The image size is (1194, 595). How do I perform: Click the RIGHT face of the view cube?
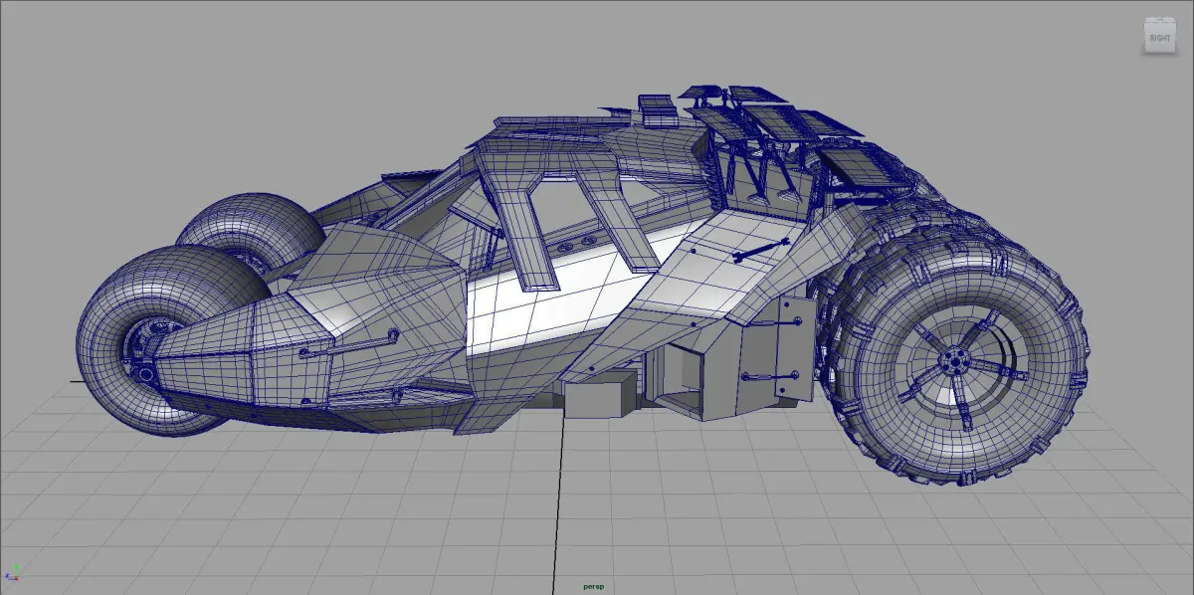click(x=1160, y=38)
